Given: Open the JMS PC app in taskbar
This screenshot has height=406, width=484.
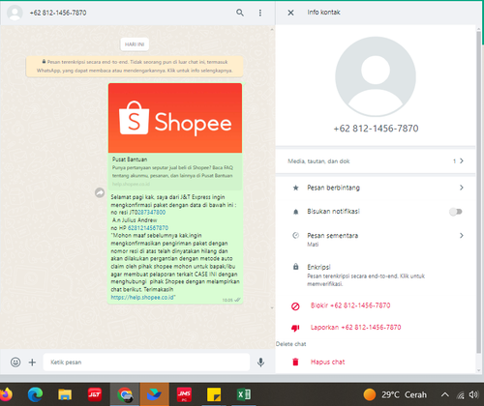Looking at the screenshot, I should coord(184,394).
